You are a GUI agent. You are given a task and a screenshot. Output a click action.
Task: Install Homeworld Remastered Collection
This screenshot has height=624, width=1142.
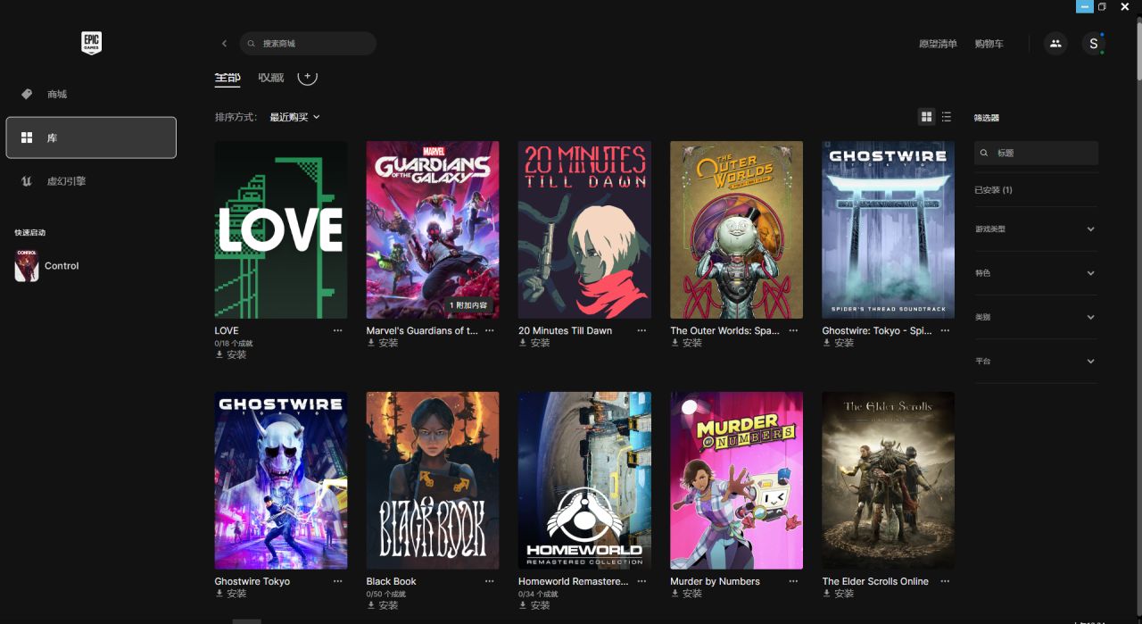click(534, 605)
